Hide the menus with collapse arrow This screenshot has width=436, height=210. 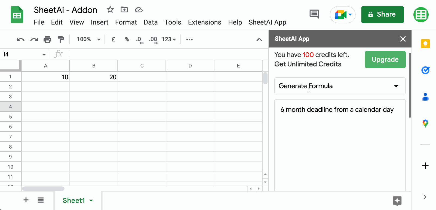pos(259,40)
